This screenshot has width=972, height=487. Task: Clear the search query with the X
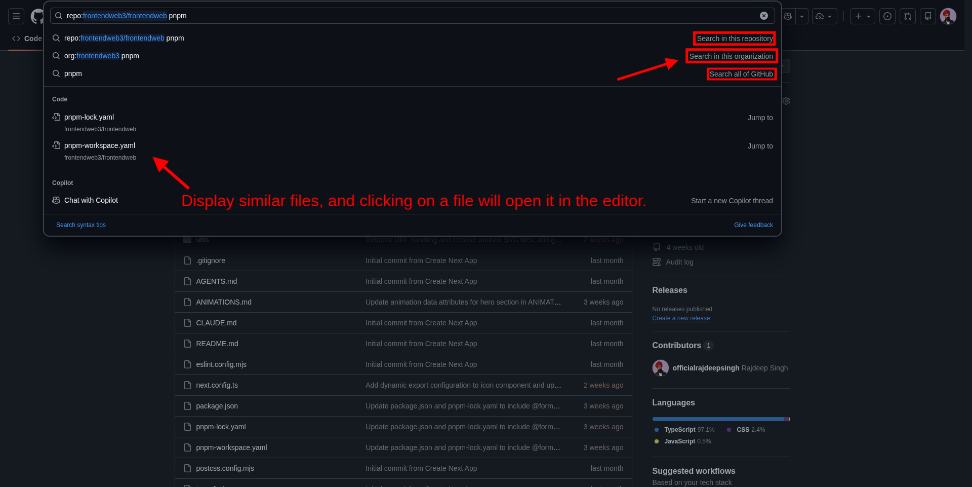[x=764, y=16]
